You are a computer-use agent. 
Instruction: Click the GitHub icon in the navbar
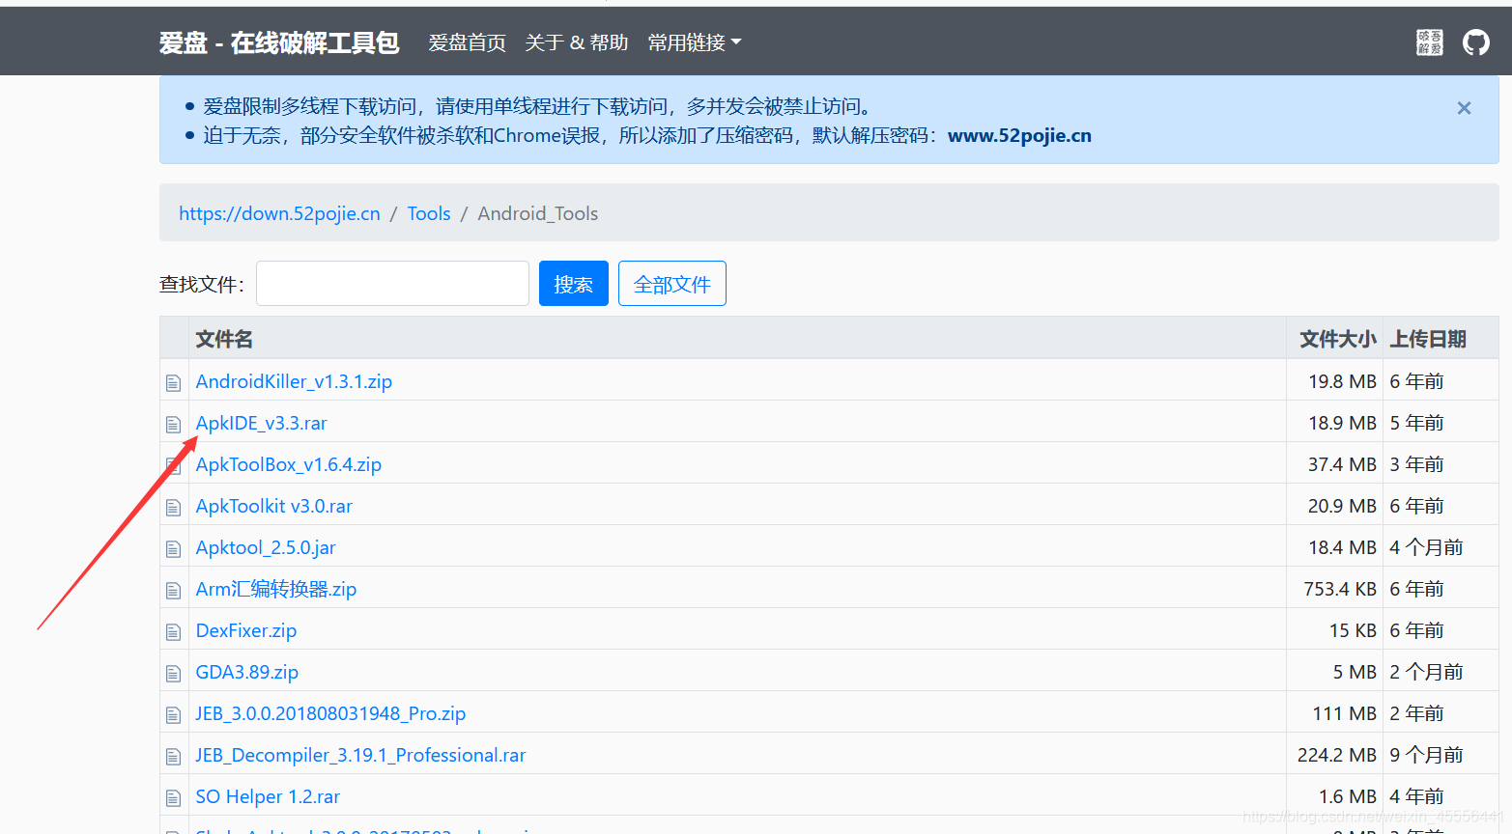pos(1475,42)
